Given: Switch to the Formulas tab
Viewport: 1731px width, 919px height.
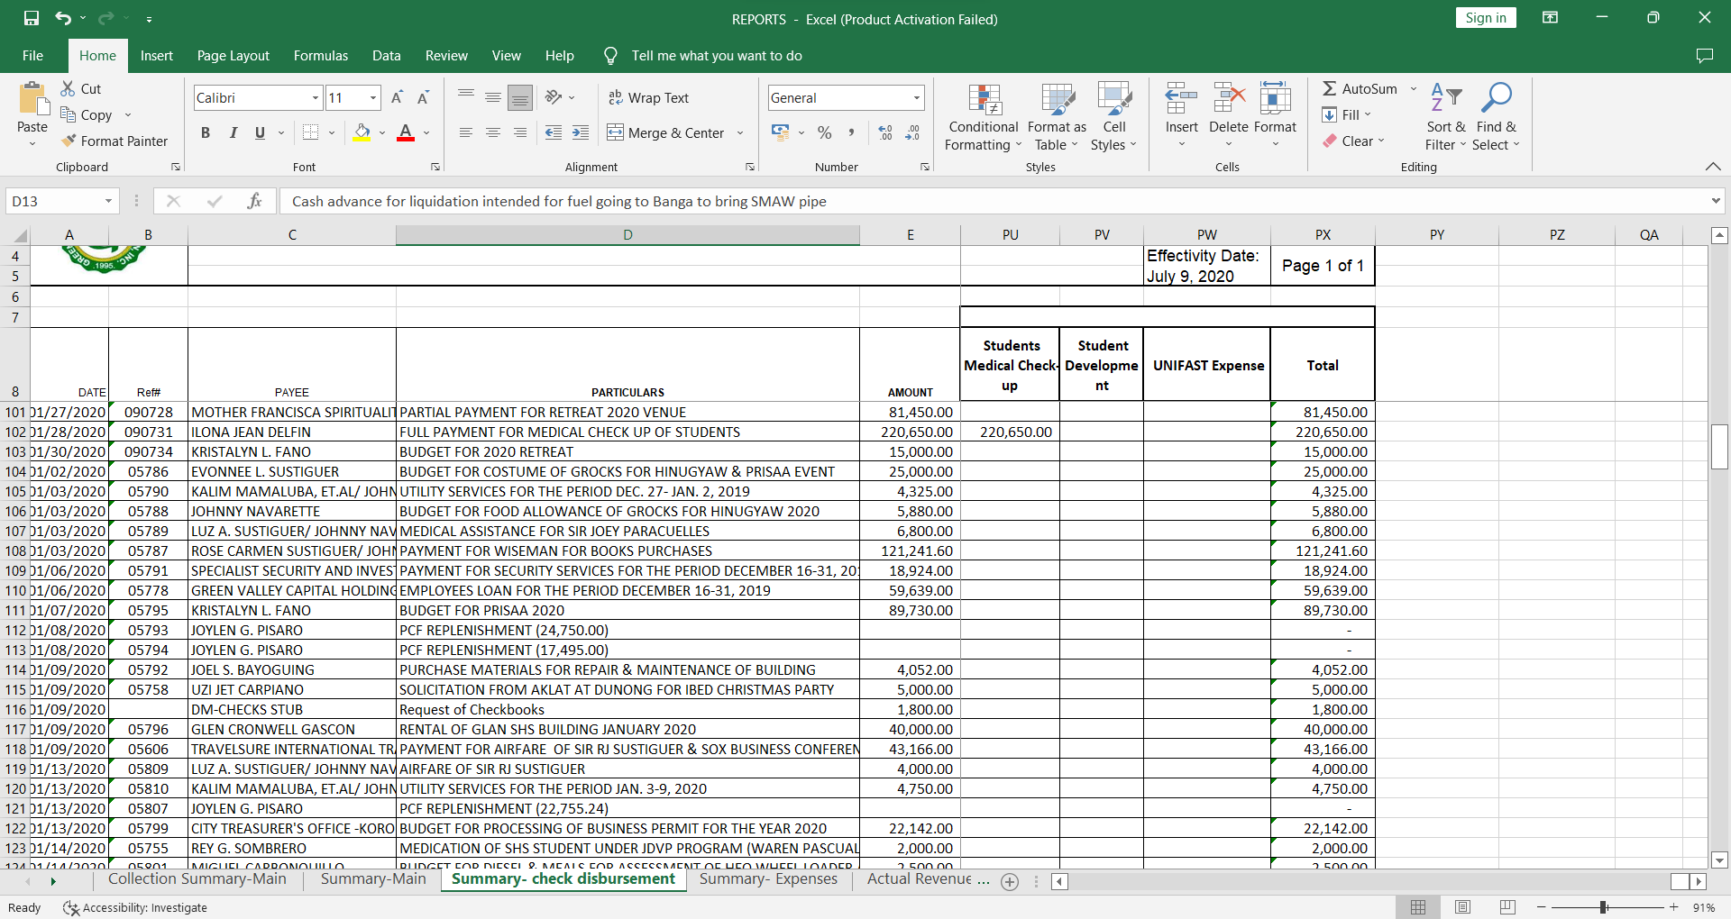Looking at the screenshot, I should point(321,56).
